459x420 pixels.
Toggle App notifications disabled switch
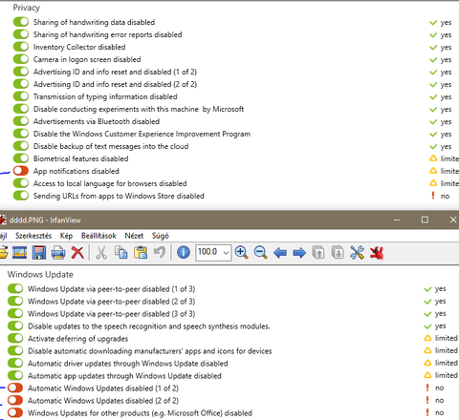coord(21,171)
